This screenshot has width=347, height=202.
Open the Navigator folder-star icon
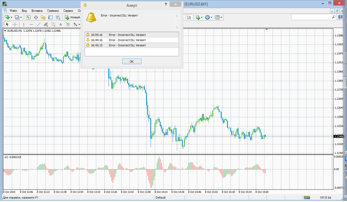coord(43,17)
